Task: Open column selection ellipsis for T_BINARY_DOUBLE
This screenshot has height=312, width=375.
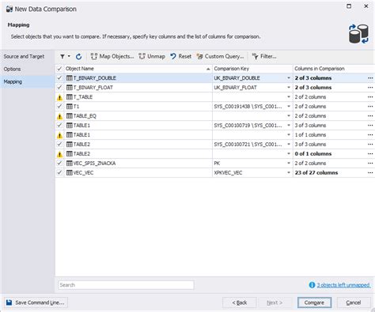Action: [x=370, y=78]
